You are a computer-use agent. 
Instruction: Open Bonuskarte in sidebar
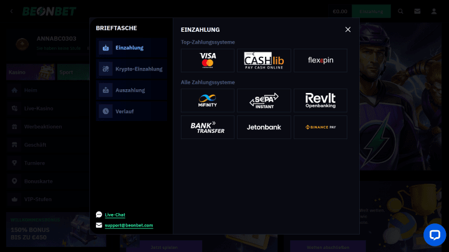(48, 182)
